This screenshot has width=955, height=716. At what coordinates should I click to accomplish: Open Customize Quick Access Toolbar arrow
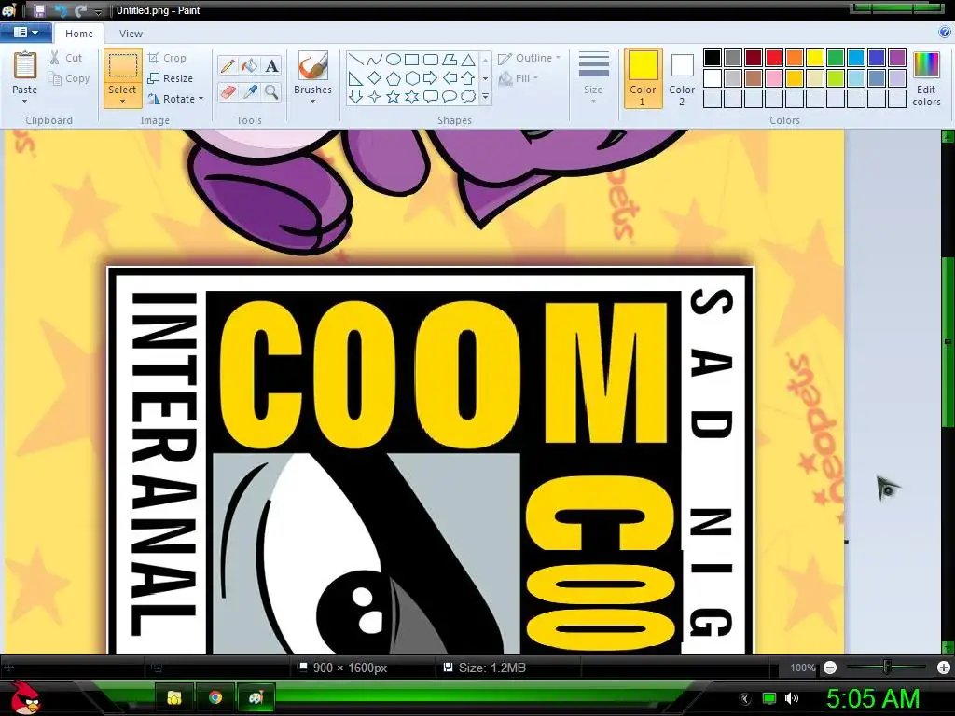click(x=98, y=11)
